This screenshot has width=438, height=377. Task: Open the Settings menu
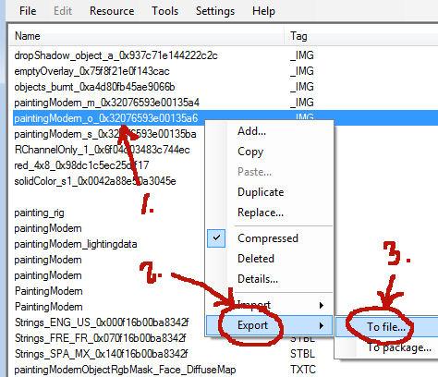pos(215,11)
